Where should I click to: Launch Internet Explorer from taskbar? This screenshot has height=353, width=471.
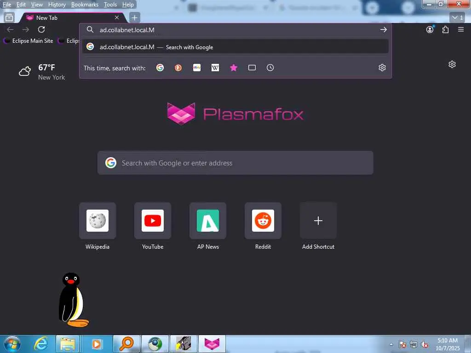[x=40, y=344]
